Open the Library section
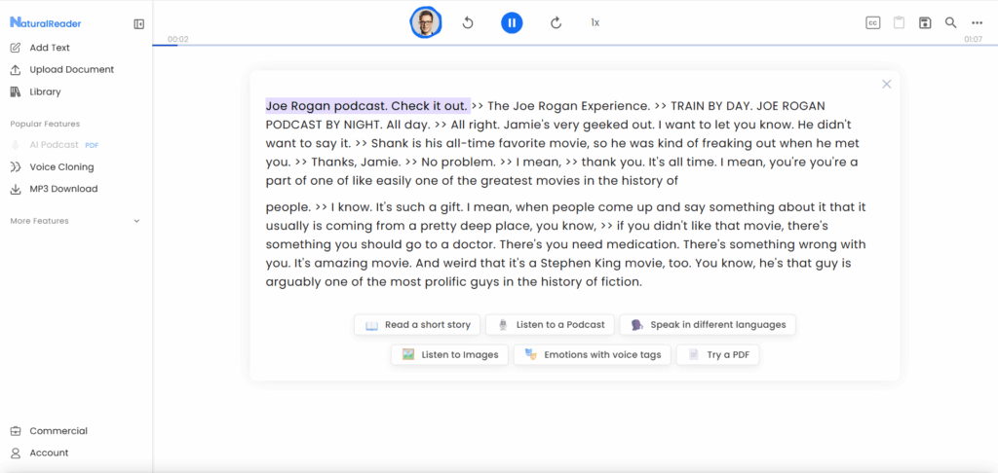This screenshot has width=998, height=473. [x=45, y=92]
